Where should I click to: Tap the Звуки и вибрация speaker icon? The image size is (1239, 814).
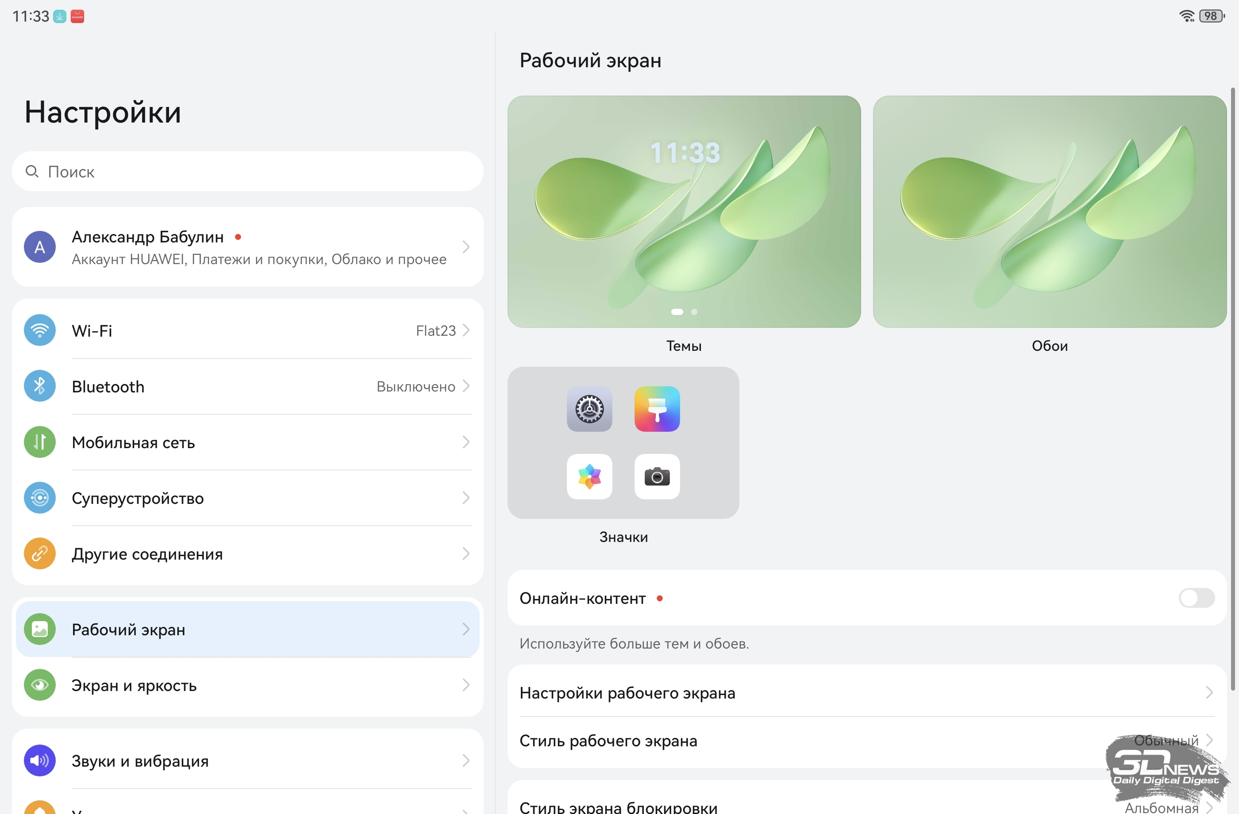pyautogui.click(x=39, y=760)
